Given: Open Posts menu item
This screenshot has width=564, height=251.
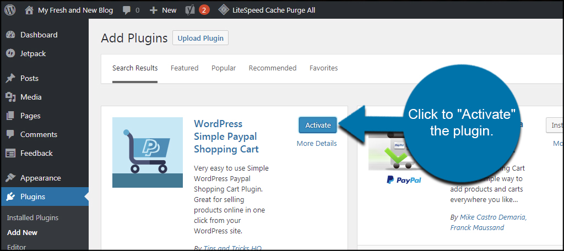Looking at the screenshot, I should pos(30,78).
